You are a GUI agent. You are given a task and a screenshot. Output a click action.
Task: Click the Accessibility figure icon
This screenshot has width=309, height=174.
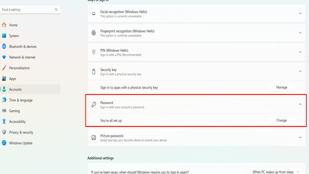tap(4, 121)
